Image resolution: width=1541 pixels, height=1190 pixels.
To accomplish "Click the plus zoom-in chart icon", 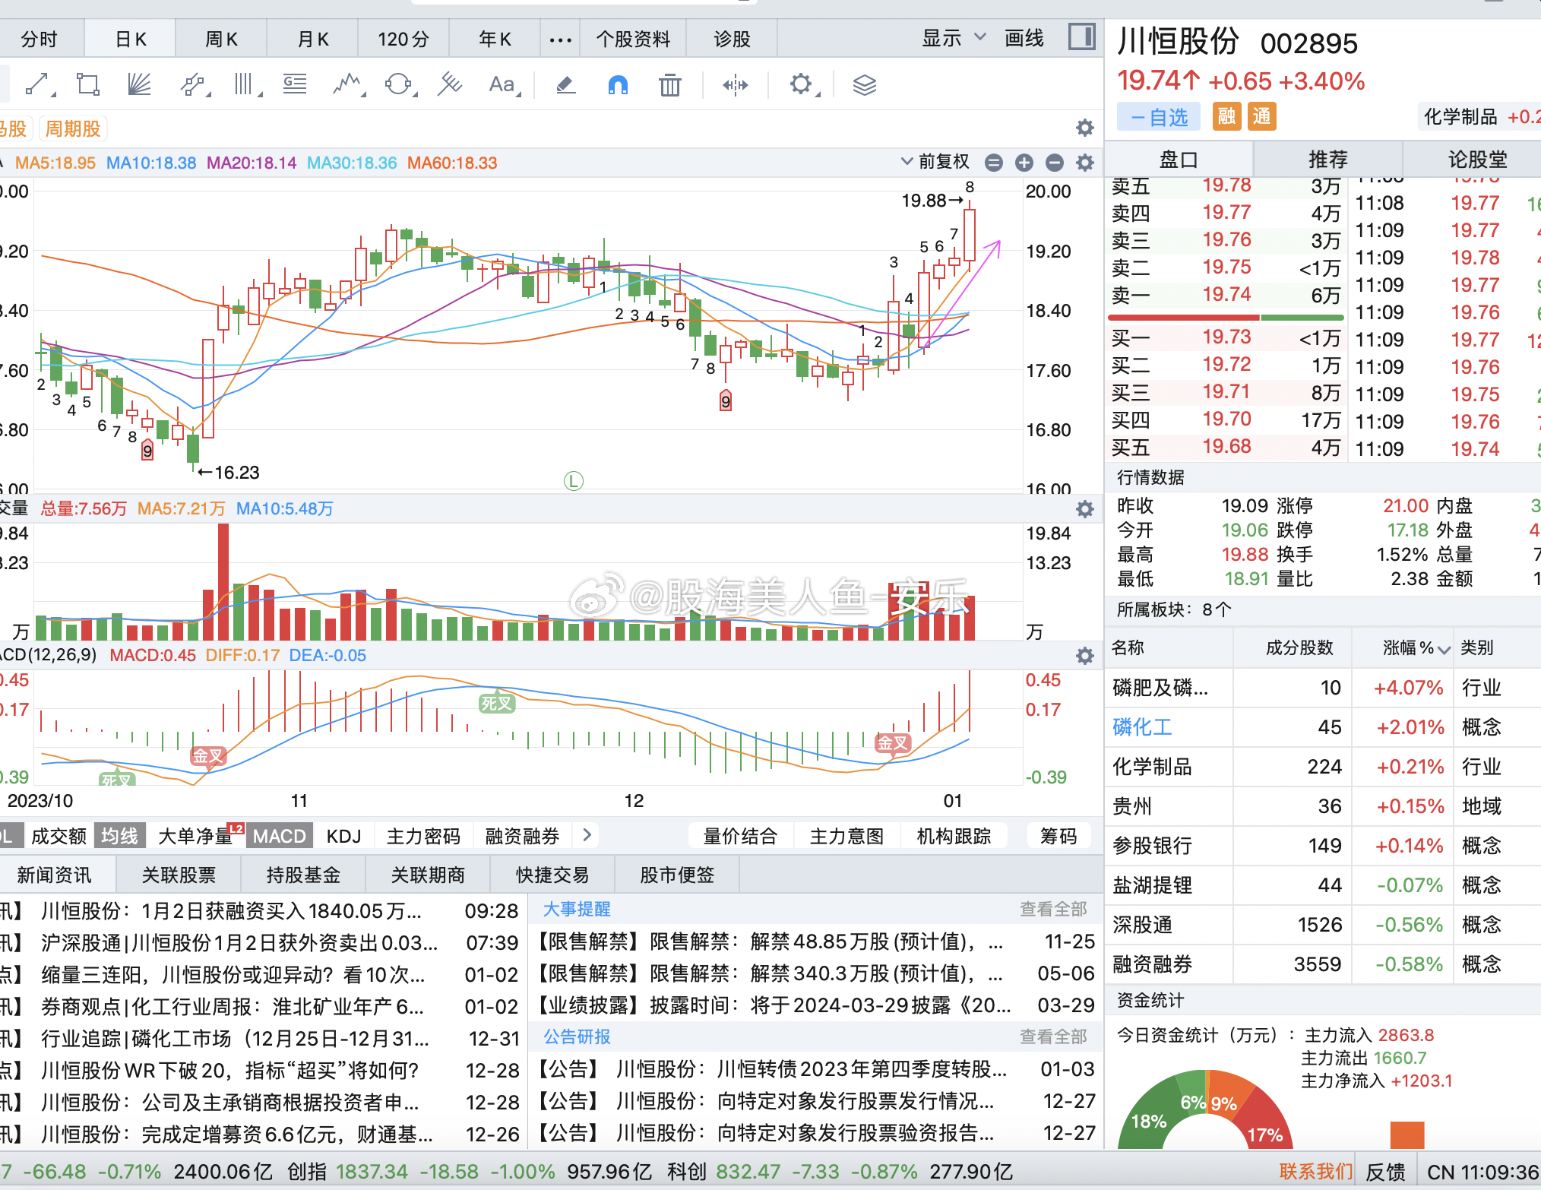I will pyautogui.click(x=1024, y=163).
